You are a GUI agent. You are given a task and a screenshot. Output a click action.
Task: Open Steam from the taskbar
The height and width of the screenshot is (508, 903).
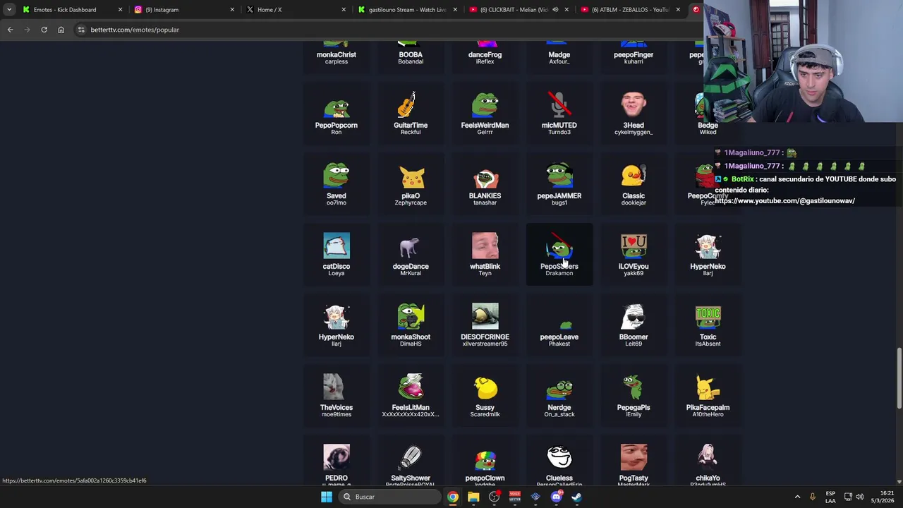click(x=576, y=497)
